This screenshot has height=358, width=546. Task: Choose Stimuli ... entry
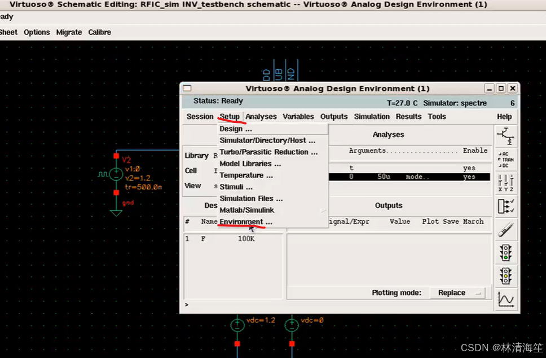[x=272, y=187]
